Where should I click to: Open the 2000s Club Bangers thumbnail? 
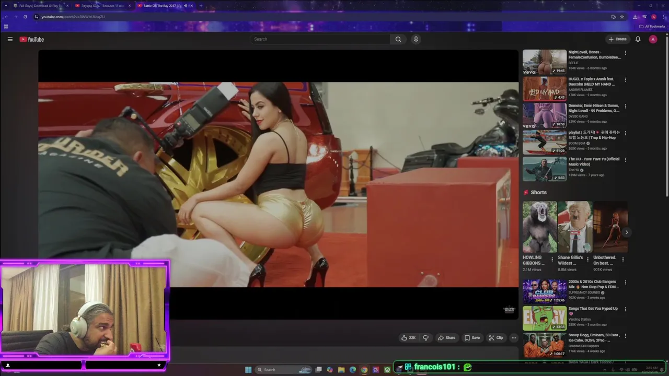[x=545, y=291]
